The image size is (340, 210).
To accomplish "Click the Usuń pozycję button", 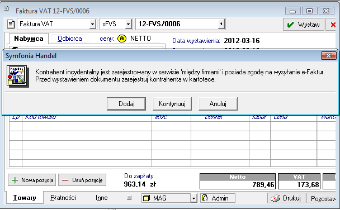I will 82,180.
